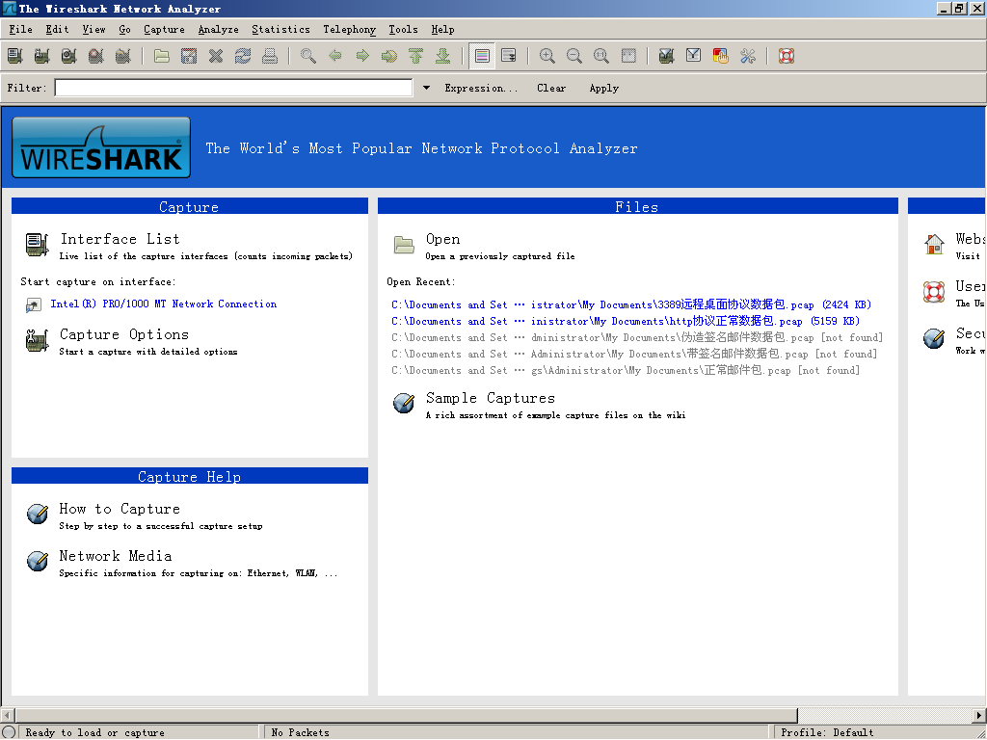Click in the Filter input field
The image size is (987, 740).
click(x=233, y=88)
